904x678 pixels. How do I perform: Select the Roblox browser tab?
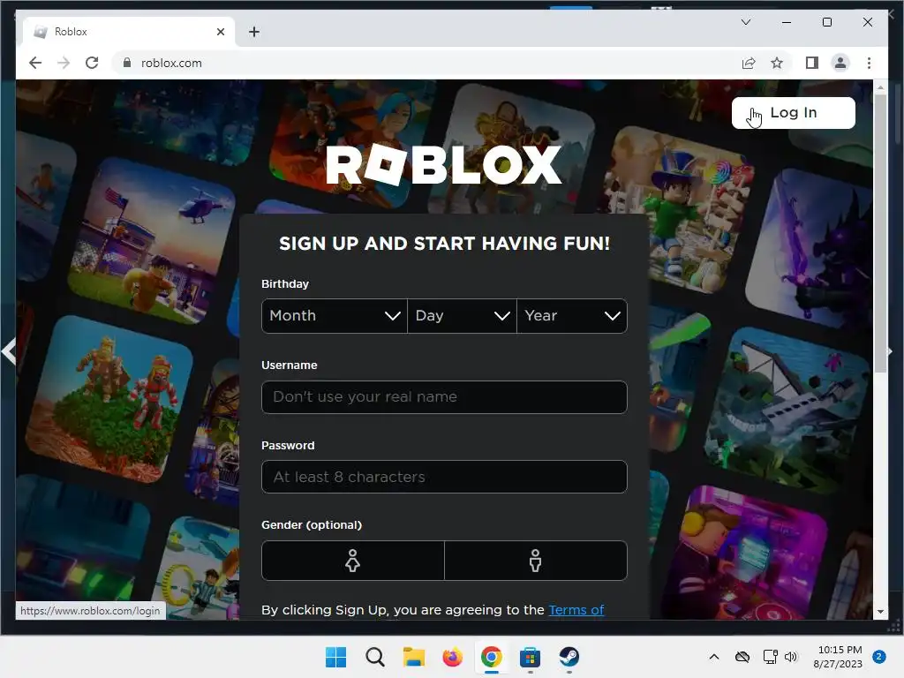(x=129, y=32)
